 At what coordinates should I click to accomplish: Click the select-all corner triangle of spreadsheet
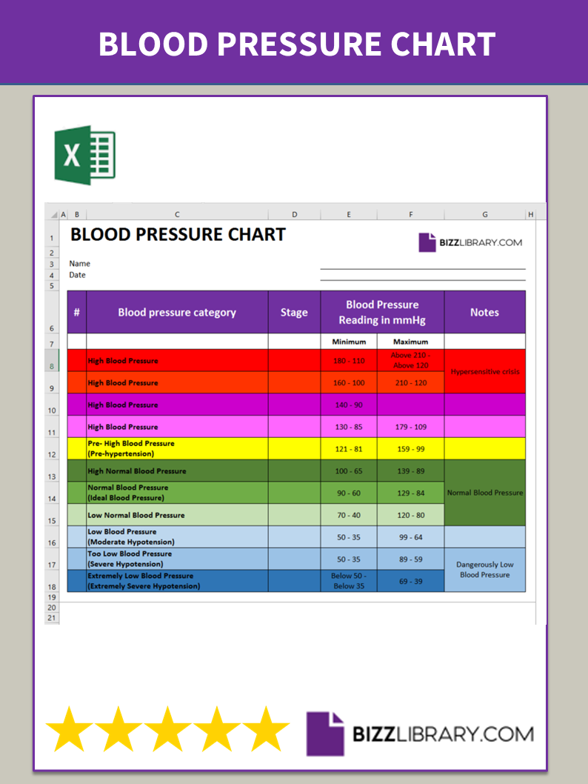click(x=53, y=214)
